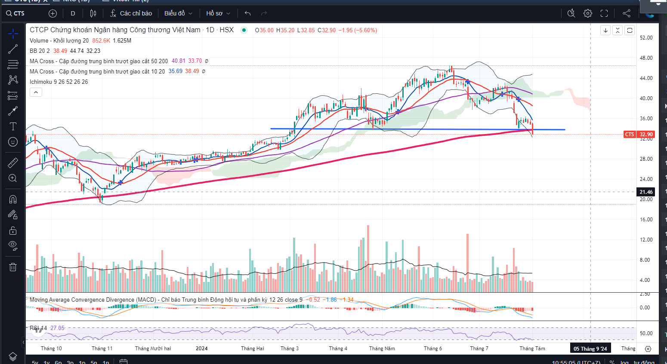
Task: Select the brush and arrow tool
Action: (13, 111)
